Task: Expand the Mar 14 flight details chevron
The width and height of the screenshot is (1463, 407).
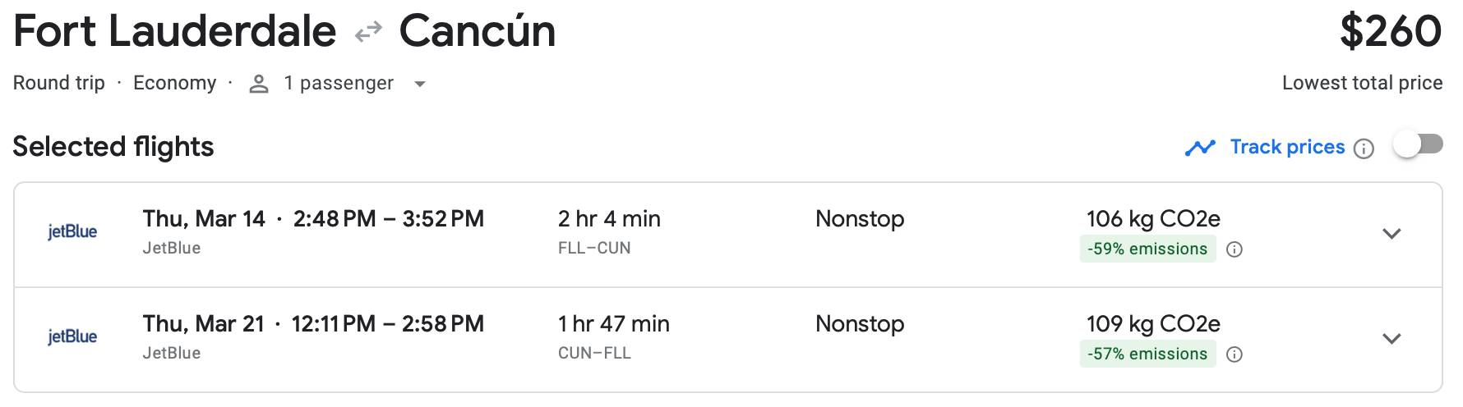Action: click(x=1391, y=234)
